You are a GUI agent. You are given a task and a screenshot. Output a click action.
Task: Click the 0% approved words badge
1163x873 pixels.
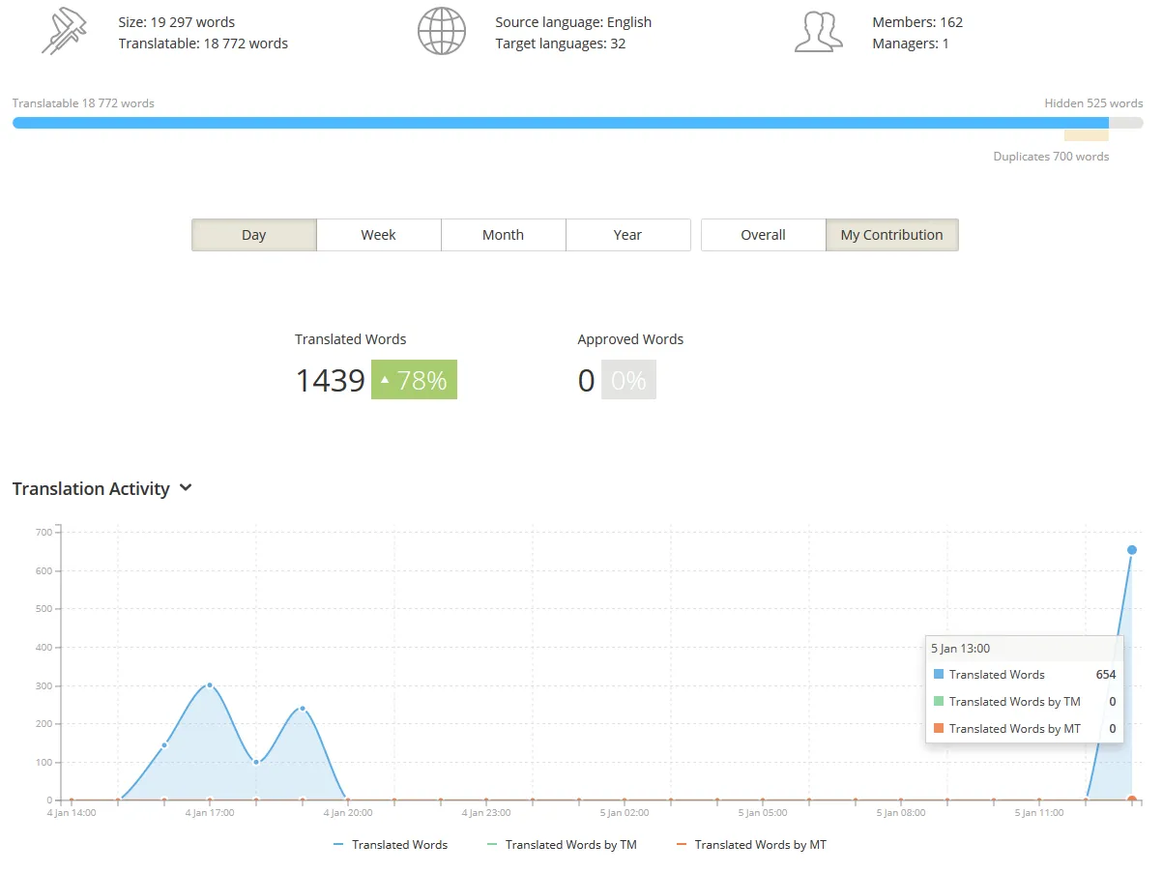[x=628, y=380]
